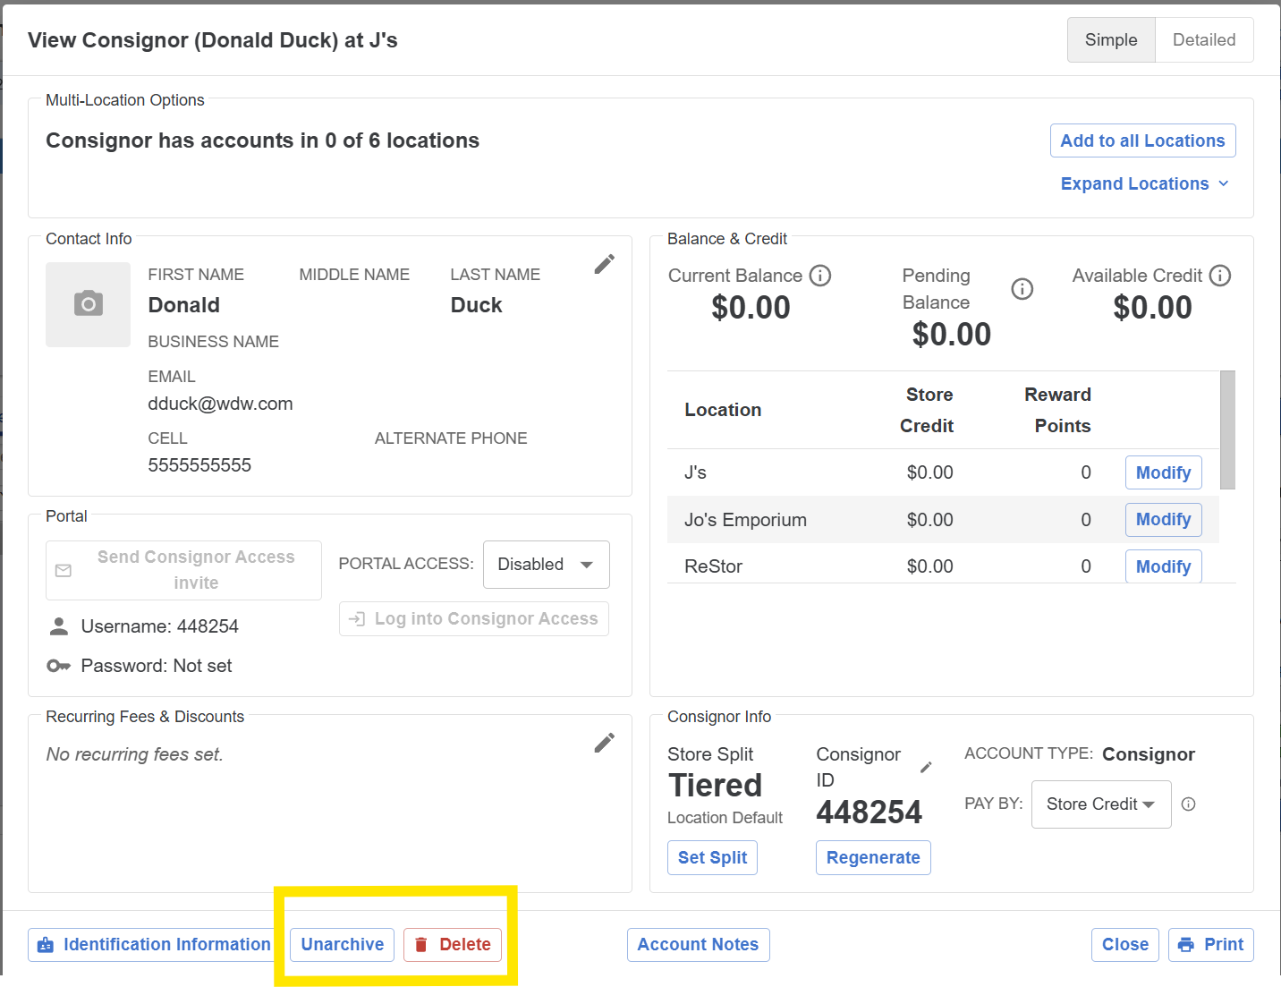The height and width of the screenshot is (987, 1281).
Task: Open the Portal Access dropdown
Action: [547, 565]
